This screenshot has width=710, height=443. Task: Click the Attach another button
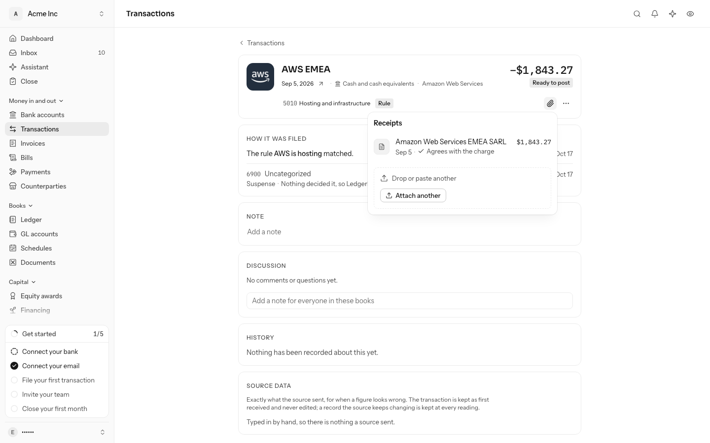point(413,195)
